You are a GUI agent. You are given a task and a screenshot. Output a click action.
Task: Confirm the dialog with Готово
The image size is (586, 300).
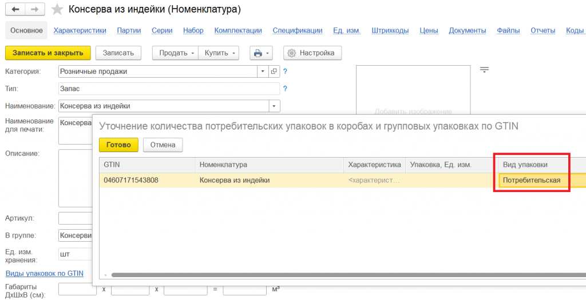(x=118, y=145)
